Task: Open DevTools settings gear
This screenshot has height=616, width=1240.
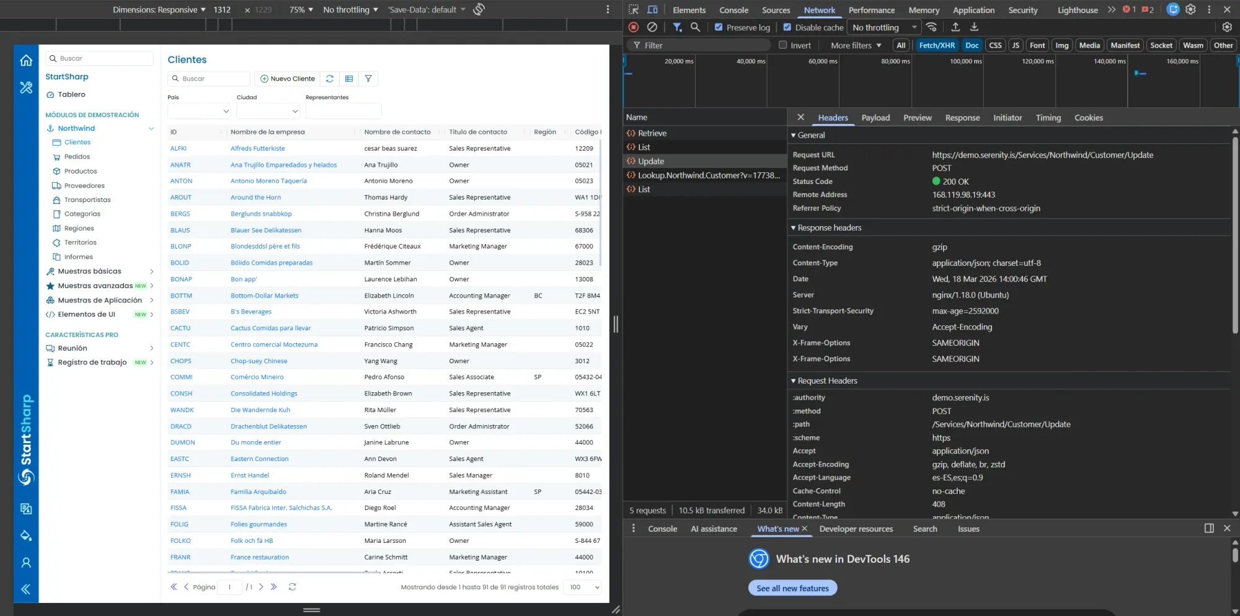Action: pyautogui.click(x=1190, y=9)
